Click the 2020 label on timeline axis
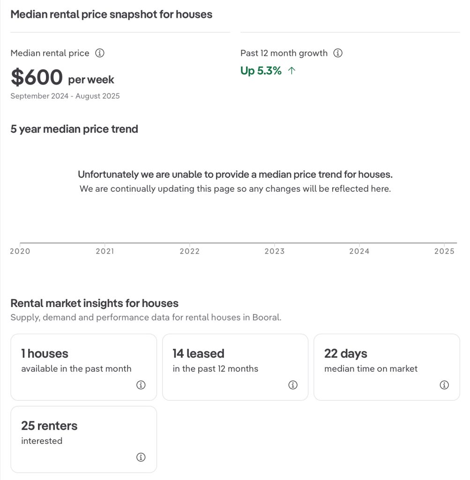Screen dimensions: 470x480 pos(20,251)
